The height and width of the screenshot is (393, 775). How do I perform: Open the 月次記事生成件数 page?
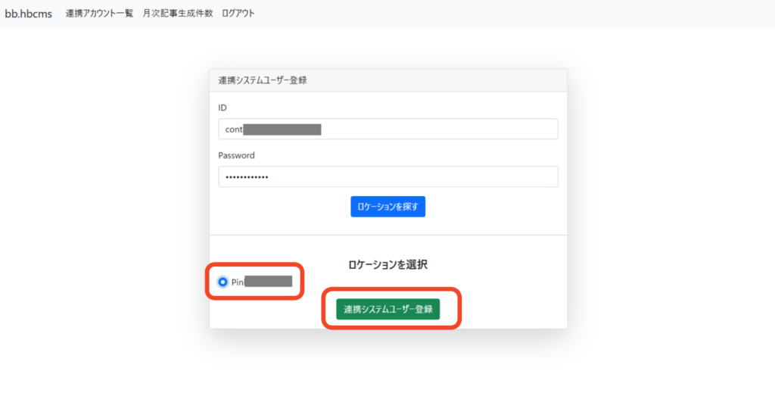(x=177, y=14)
